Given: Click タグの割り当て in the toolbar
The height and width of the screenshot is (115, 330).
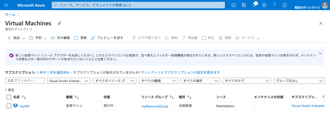Looking at the screenshot, I should point(146,38).
